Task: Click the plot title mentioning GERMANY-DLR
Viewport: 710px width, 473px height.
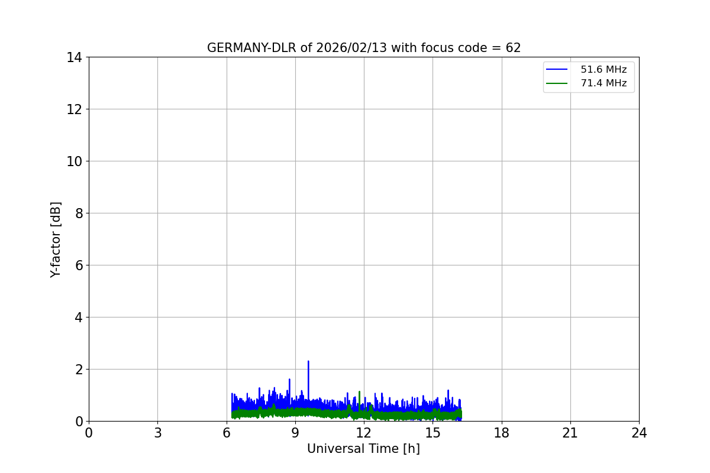Action: click(x=364, y=48)
